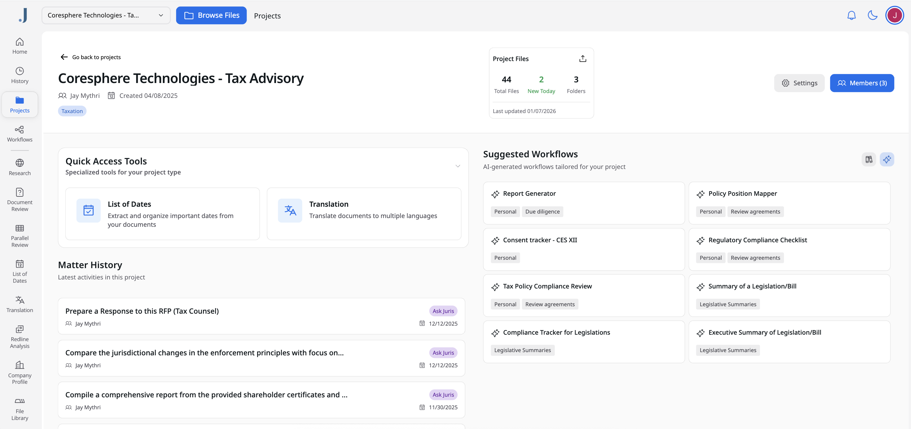Open the Coresphere Technologies project dropdown
911x429 pixels.
tap(106, 15)
